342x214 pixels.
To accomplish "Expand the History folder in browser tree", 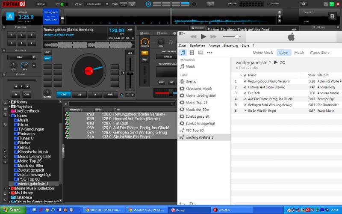I will tap(10, 102).
